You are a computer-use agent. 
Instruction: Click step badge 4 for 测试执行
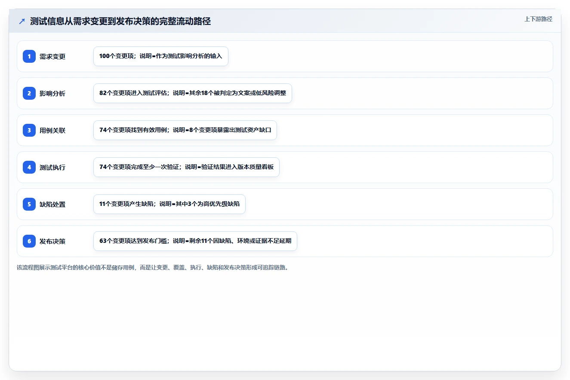pyautogui.click(x=29, y=167)
